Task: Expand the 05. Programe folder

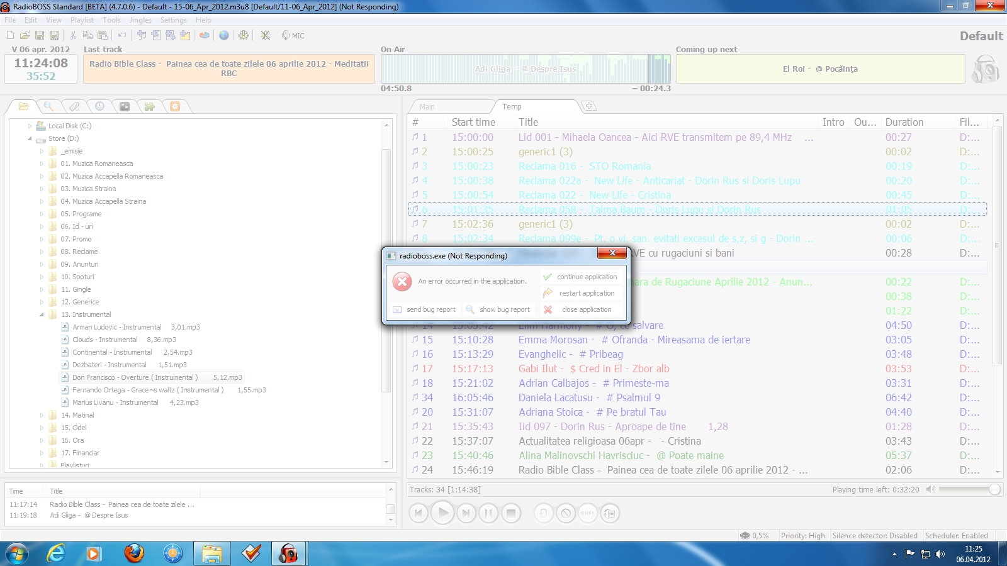Action: coord(42,214)
